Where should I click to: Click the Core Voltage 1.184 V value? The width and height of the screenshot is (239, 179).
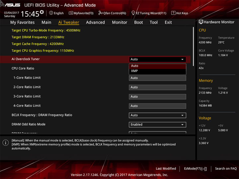(x=223, y=55)
